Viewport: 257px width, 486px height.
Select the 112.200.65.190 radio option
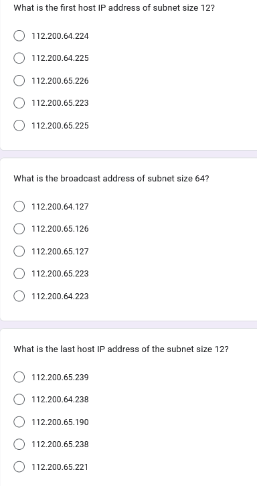(19, 422)
